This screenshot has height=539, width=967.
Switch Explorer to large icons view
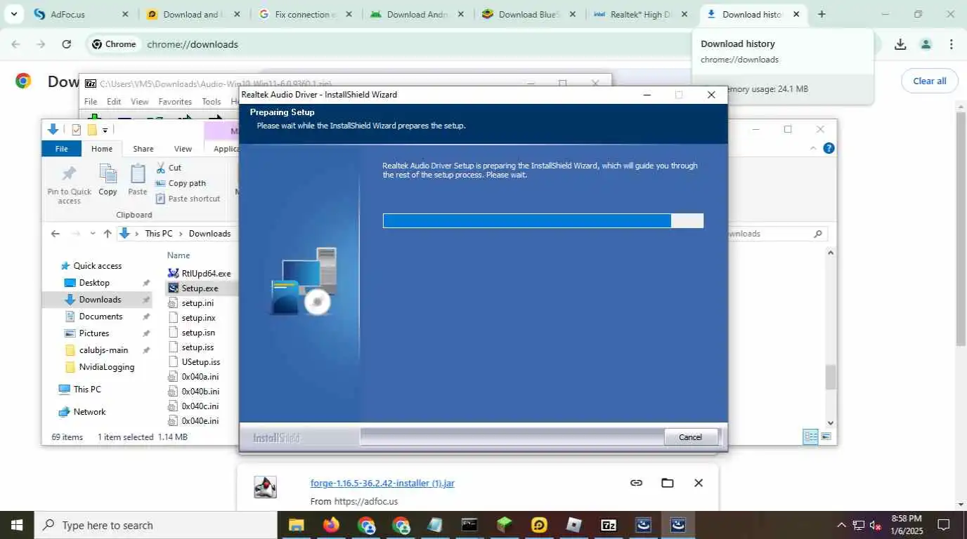coord(826,437)
